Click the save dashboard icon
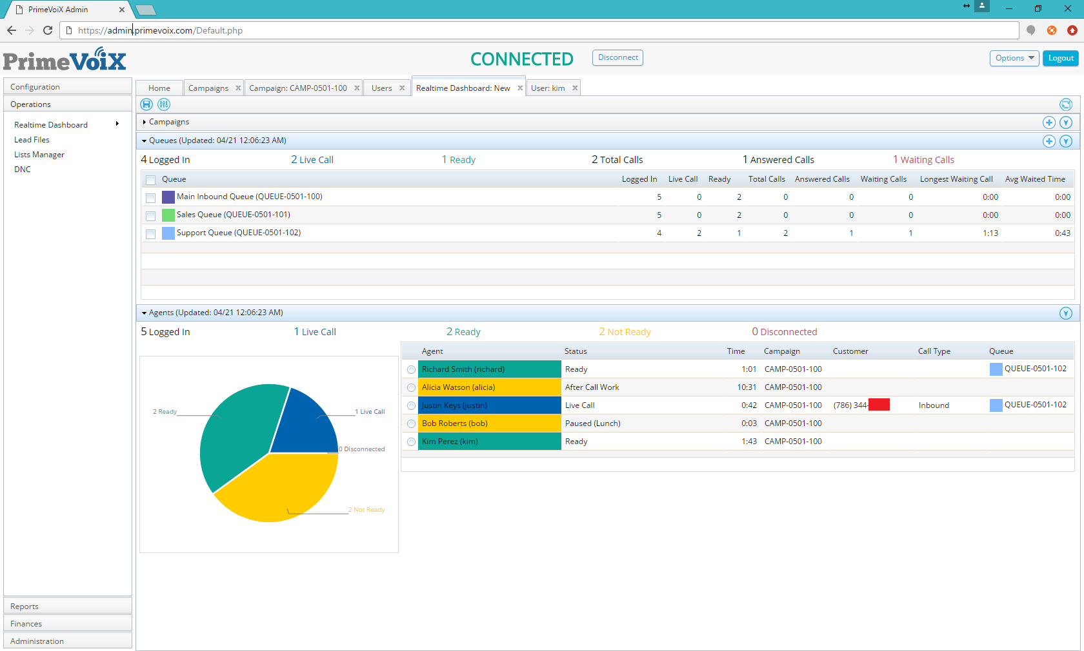Viewport: 1084px width, 651px height. click(x=146, y=104)
